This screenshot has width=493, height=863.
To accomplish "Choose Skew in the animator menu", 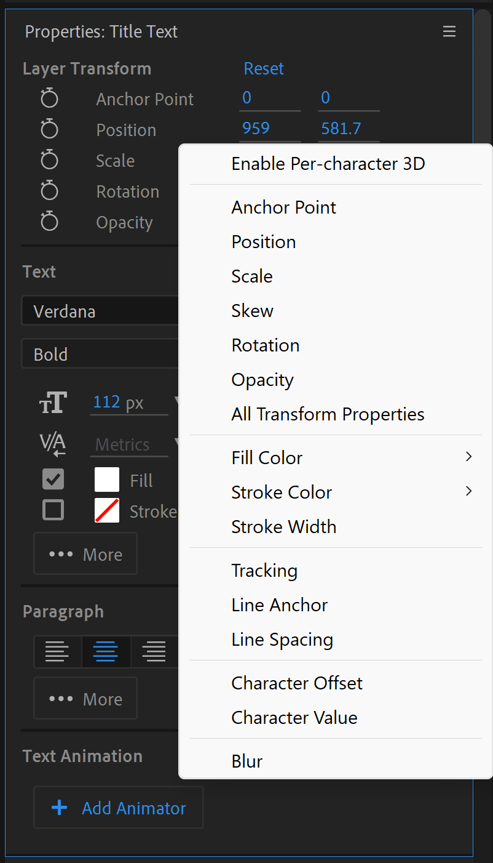I will (252, 311).
